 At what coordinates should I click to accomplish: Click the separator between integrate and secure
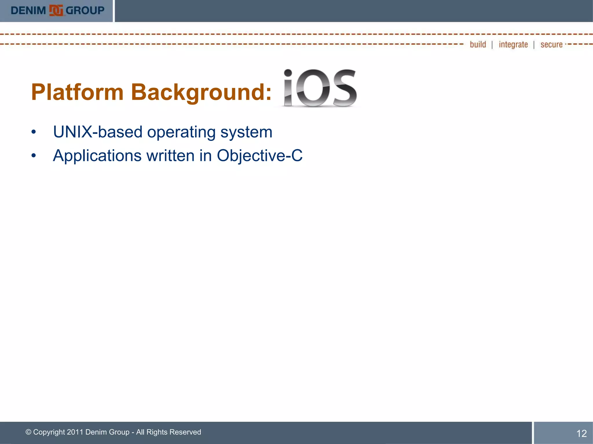click(x=534, y=45)
